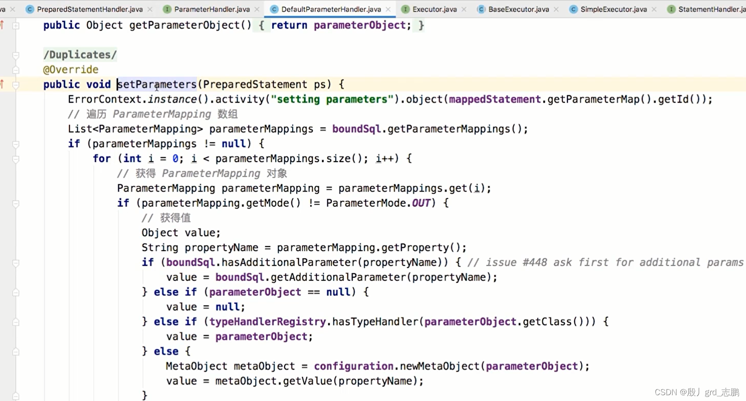This screenshot has width=746, height=401.
Task: Close the ParameterHandler.java tab
Action: [257, 9]
